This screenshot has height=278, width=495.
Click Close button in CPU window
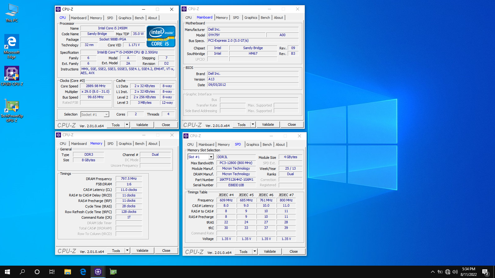click(x=166, y=125)
